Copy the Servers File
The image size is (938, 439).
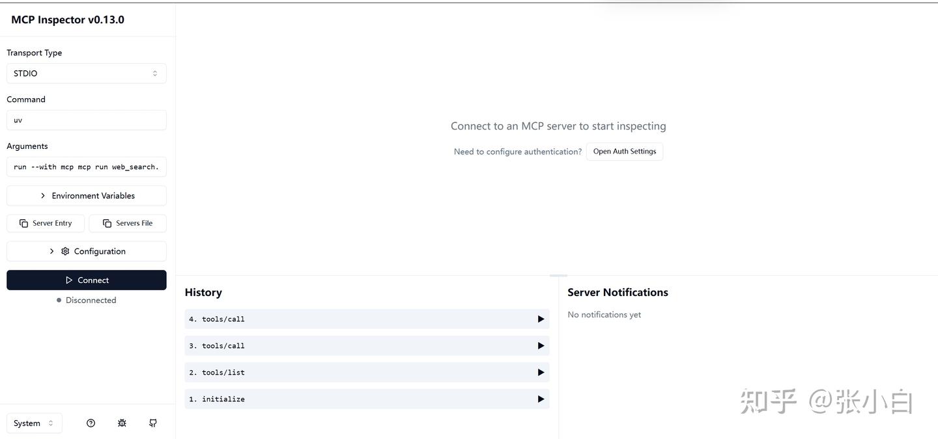click(128, 223)
